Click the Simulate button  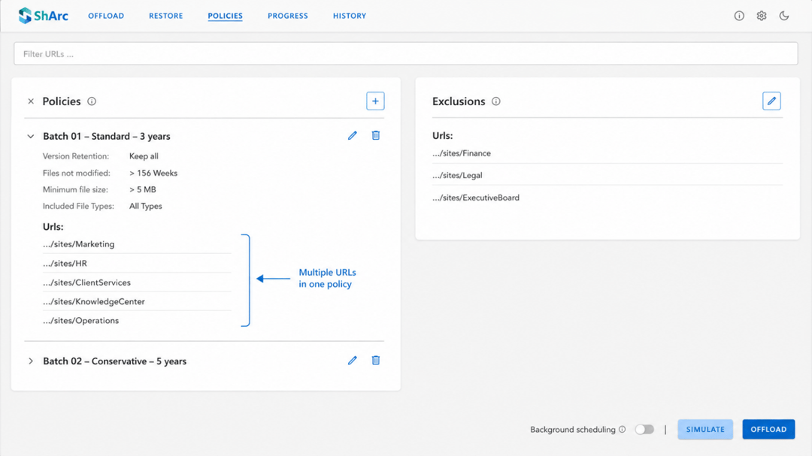pos(705,429)
